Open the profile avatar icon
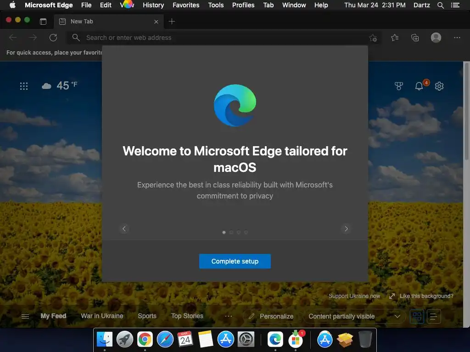The height and width of the screenshot is (352, 470). click(x=436, y=38)
